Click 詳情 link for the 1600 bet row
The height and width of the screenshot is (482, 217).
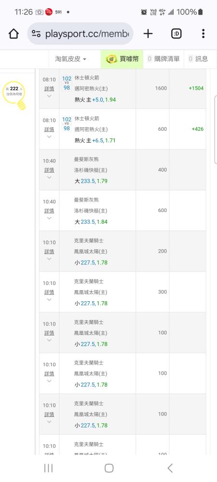49,89
